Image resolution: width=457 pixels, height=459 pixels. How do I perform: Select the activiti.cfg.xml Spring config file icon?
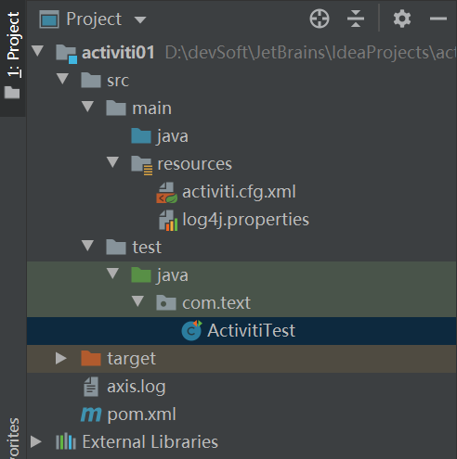(167, 192)
